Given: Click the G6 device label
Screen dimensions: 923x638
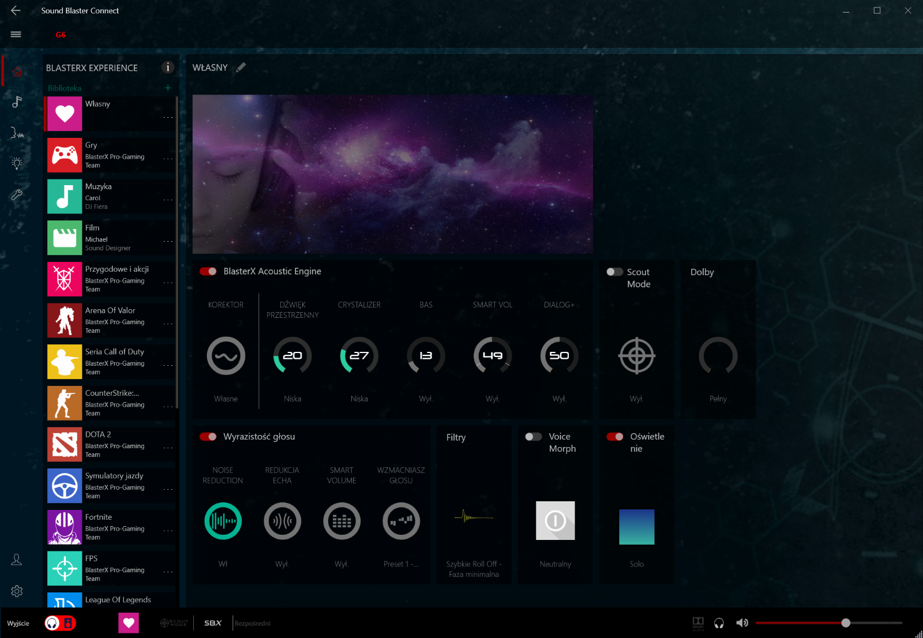Looking at the screenshot, I should (x=61, y=35).
